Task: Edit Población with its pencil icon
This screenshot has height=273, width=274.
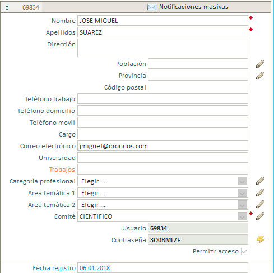Action: tap(260, 64)
